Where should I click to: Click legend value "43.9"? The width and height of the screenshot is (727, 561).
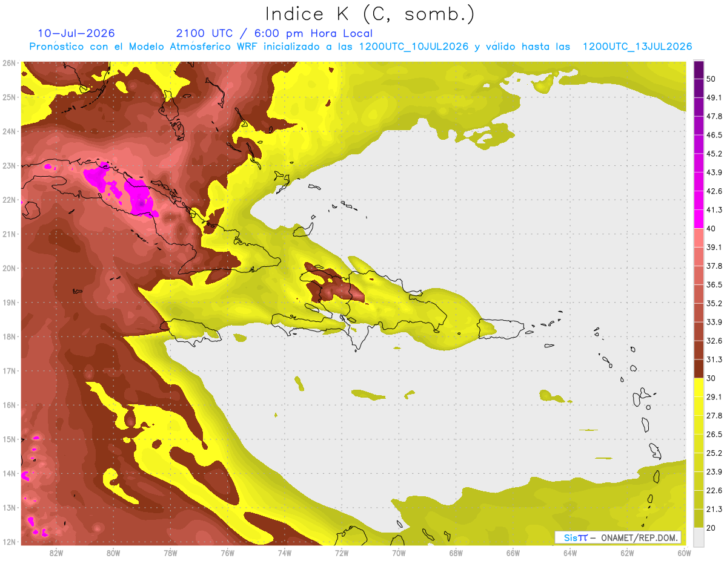pyautogui.click(x=714, y=172)
